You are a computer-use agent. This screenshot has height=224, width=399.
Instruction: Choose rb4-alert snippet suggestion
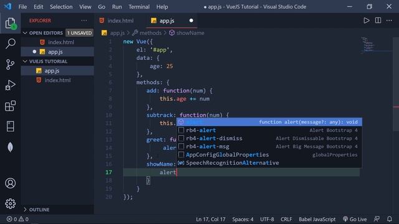(269, 130)
